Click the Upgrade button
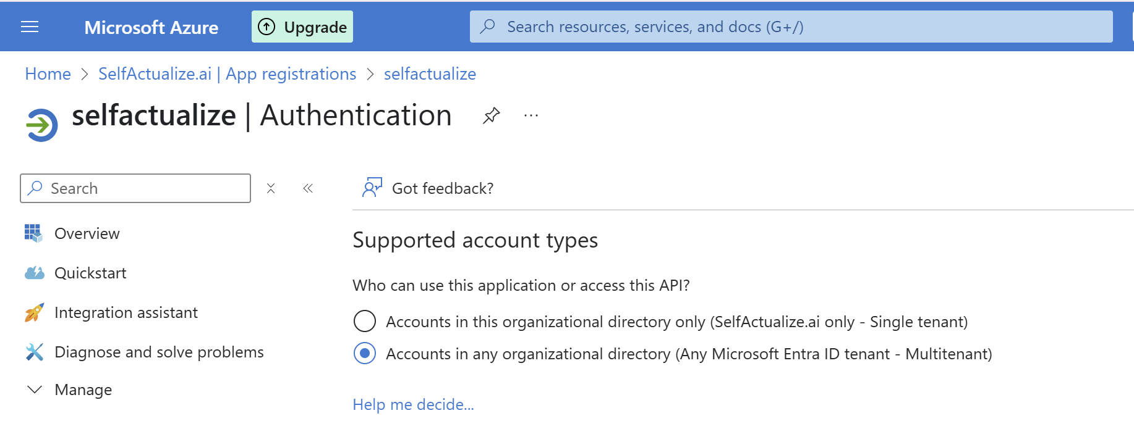This screenshot has height=421, width=1134. click(x=302, y=27)
